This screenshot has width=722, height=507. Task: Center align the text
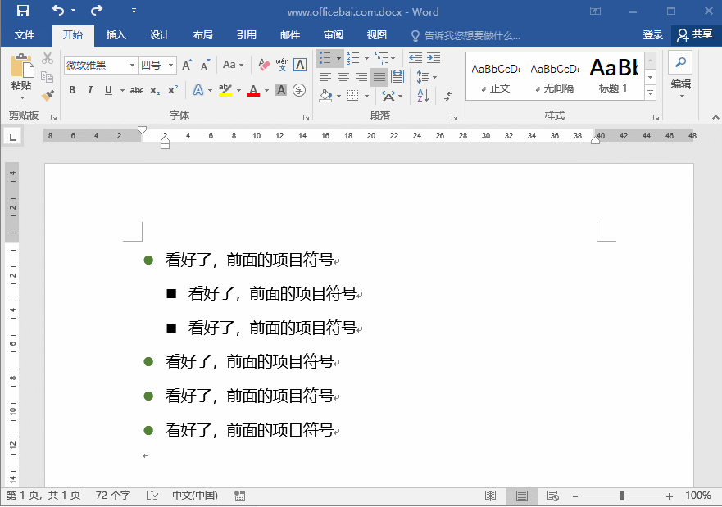[x=343, y=77]
